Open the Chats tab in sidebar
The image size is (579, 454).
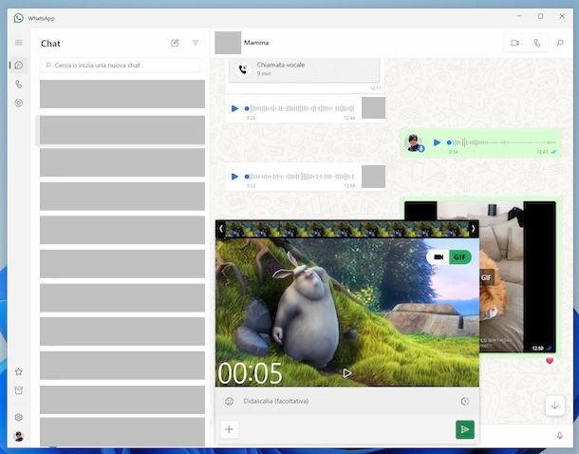[x=19, y=66]
